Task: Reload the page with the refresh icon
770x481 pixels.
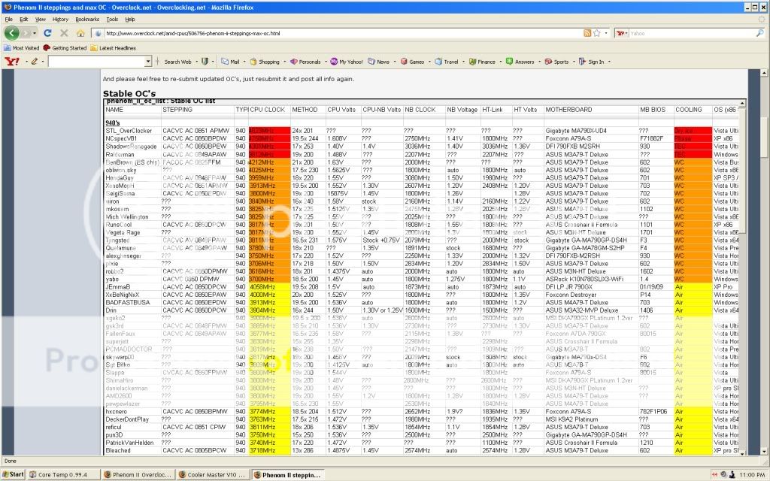Action: point(47,33)
